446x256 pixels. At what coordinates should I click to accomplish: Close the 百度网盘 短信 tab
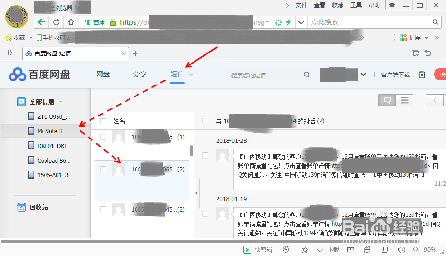tap(124, 53)
